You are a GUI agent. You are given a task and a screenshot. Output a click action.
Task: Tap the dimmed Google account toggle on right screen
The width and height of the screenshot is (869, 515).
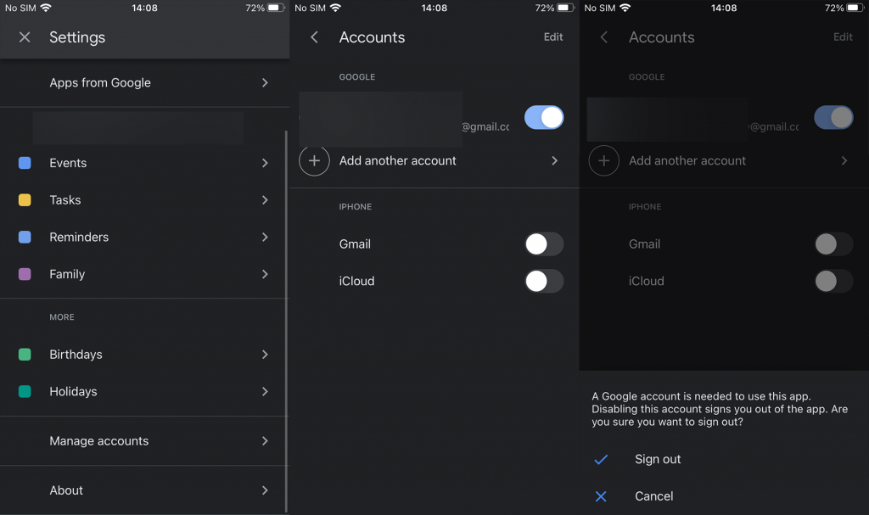pyautogui.click(x=833, y=118)
